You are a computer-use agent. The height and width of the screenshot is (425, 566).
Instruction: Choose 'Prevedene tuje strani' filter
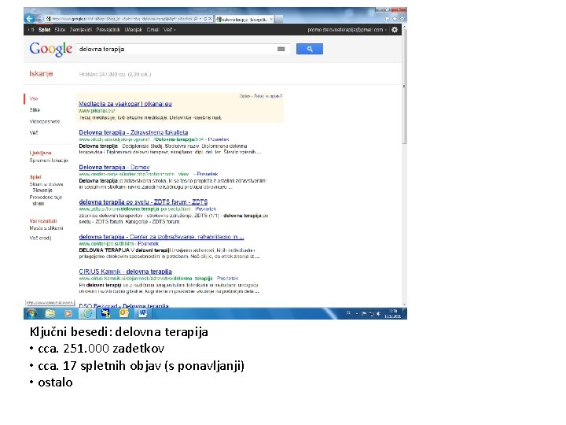(x=46, y=200)
